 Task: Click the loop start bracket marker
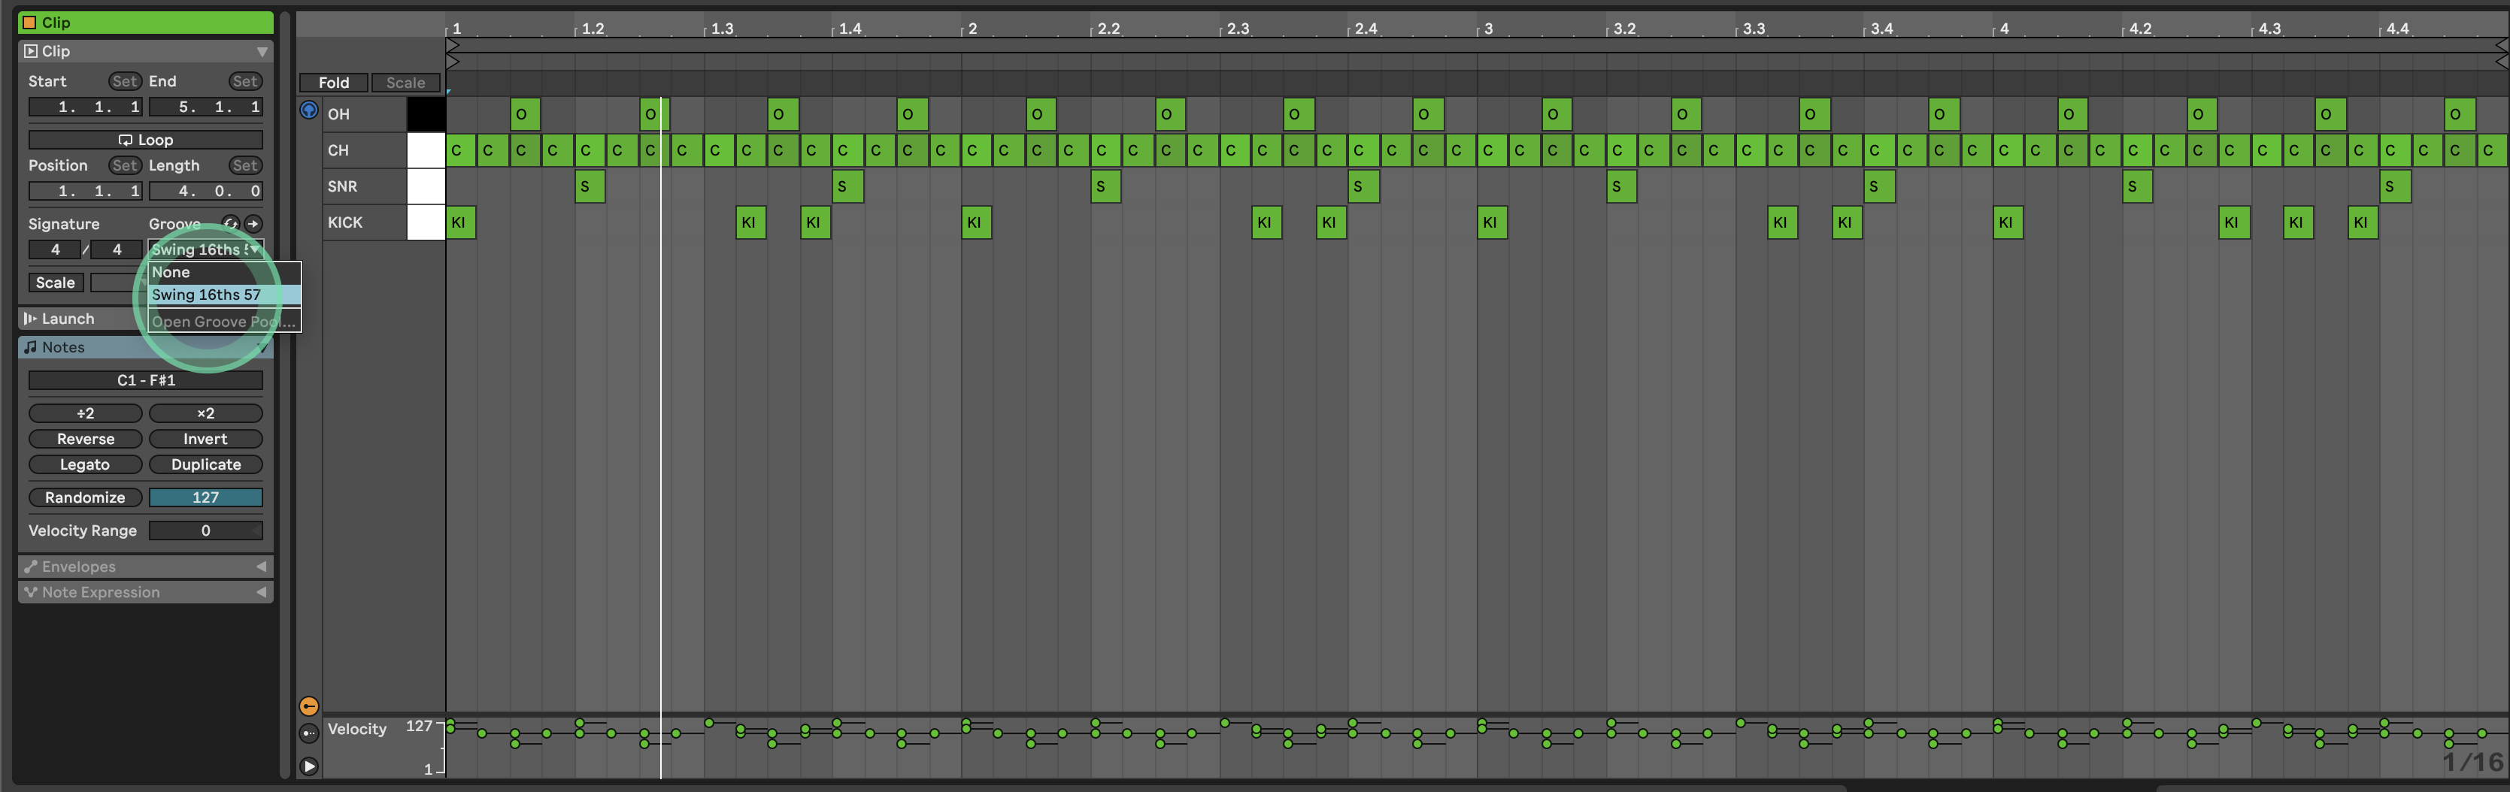pos(452,45)
